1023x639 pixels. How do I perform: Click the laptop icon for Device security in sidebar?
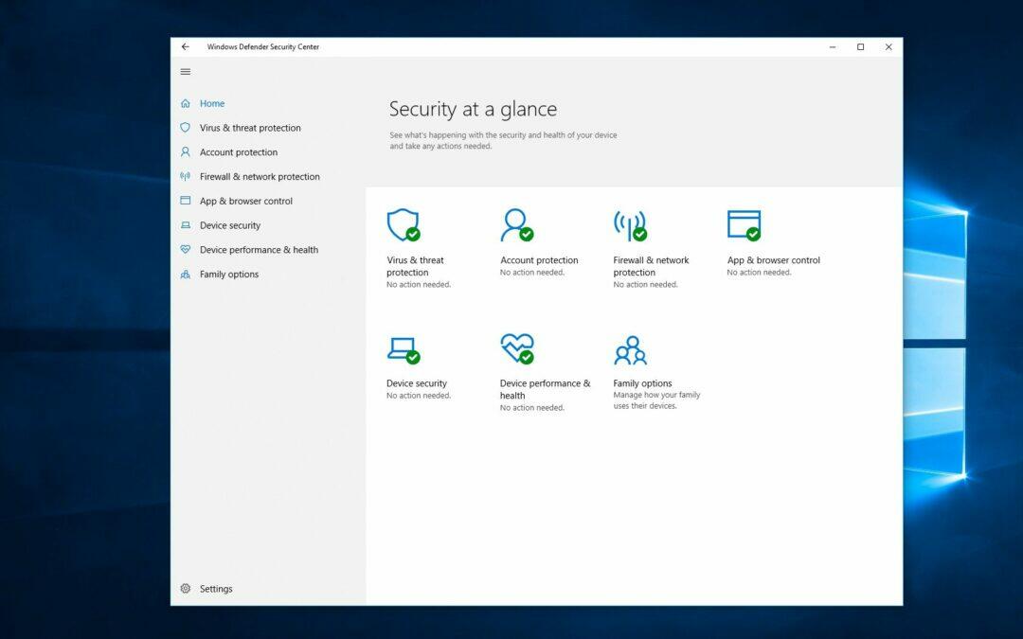[x=186, y=225]
